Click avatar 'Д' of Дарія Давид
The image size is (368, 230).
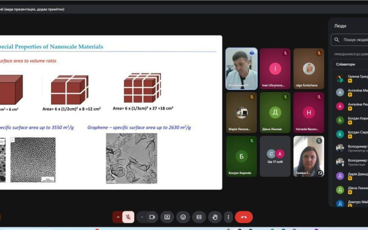click(340, 176)
